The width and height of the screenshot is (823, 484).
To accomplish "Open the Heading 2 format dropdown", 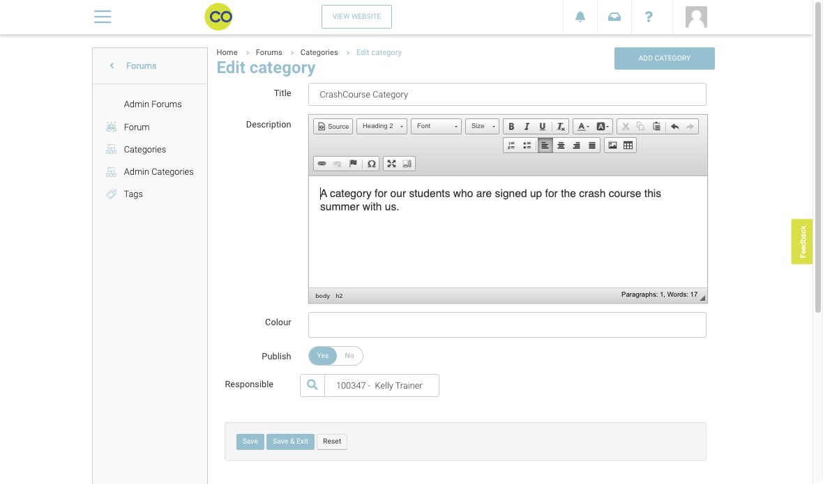I will click(382, 127).
